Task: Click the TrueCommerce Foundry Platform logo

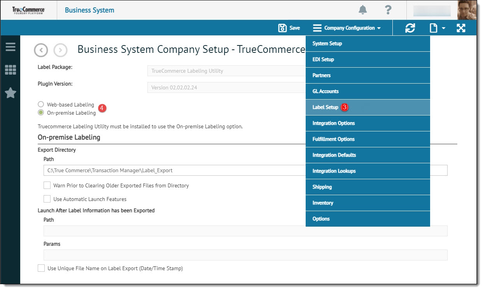Action: coord(28,10)
